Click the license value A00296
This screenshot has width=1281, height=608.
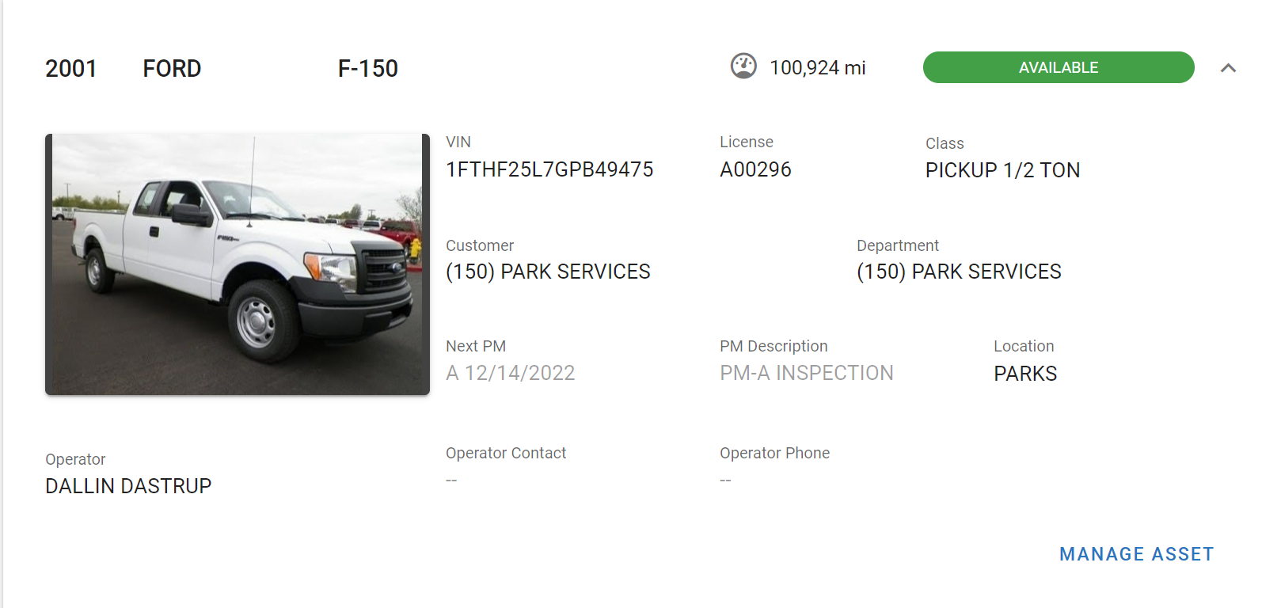(755, 169)
